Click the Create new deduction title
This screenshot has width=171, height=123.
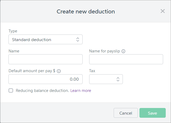[x=86, y=12]
